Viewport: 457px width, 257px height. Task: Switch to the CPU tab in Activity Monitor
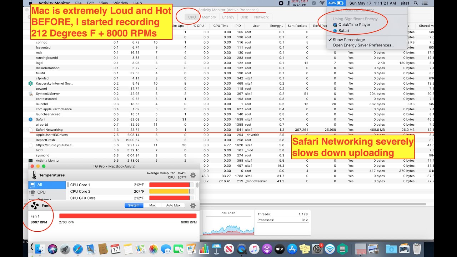[192, 17]
